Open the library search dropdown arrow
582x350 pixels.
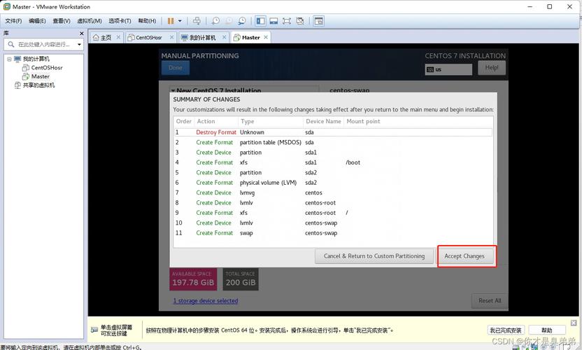pos(79,45)
